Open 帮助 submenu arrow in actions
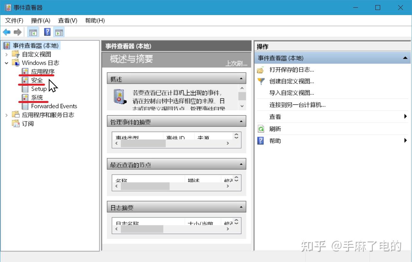The image size is (412, 262). pos(406,140)
